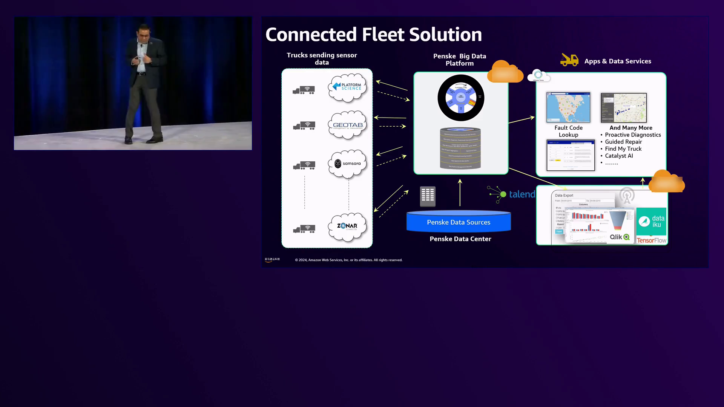Click the top truck with wifi icon
The width and height of the screenshot is (724, 407).
point(304,90)
